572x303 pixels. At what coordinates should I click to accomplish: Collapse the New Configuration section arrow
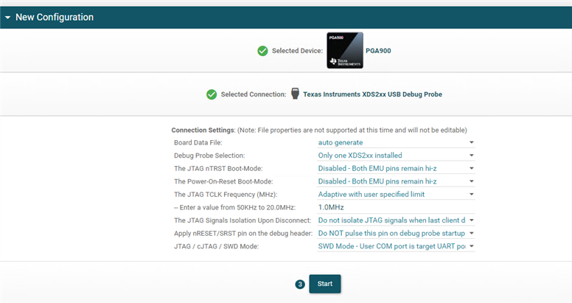[x=7, y=18]
